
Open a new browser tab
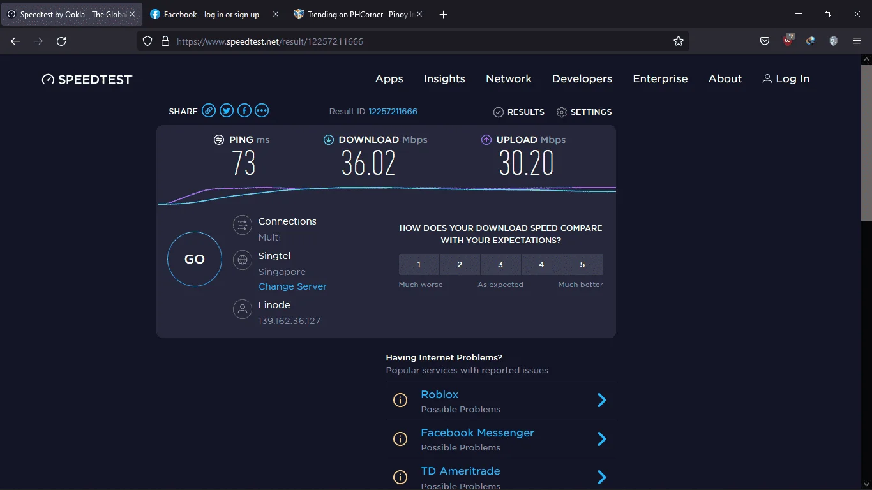[444, 14]
